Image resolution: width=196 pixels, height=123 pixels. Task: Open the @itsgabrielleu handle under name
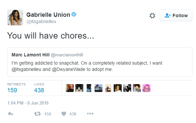[x=41, y=21]
